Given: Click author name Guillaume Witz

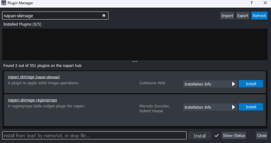Looking at the screenshot, I should [x=152, y=83].
